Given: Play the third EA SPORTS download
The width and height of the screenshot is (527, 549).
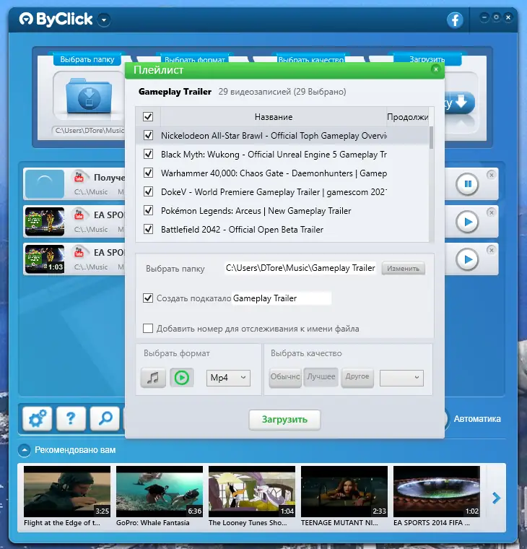Looking at the screenshot, I should click(x=467, y=259).
